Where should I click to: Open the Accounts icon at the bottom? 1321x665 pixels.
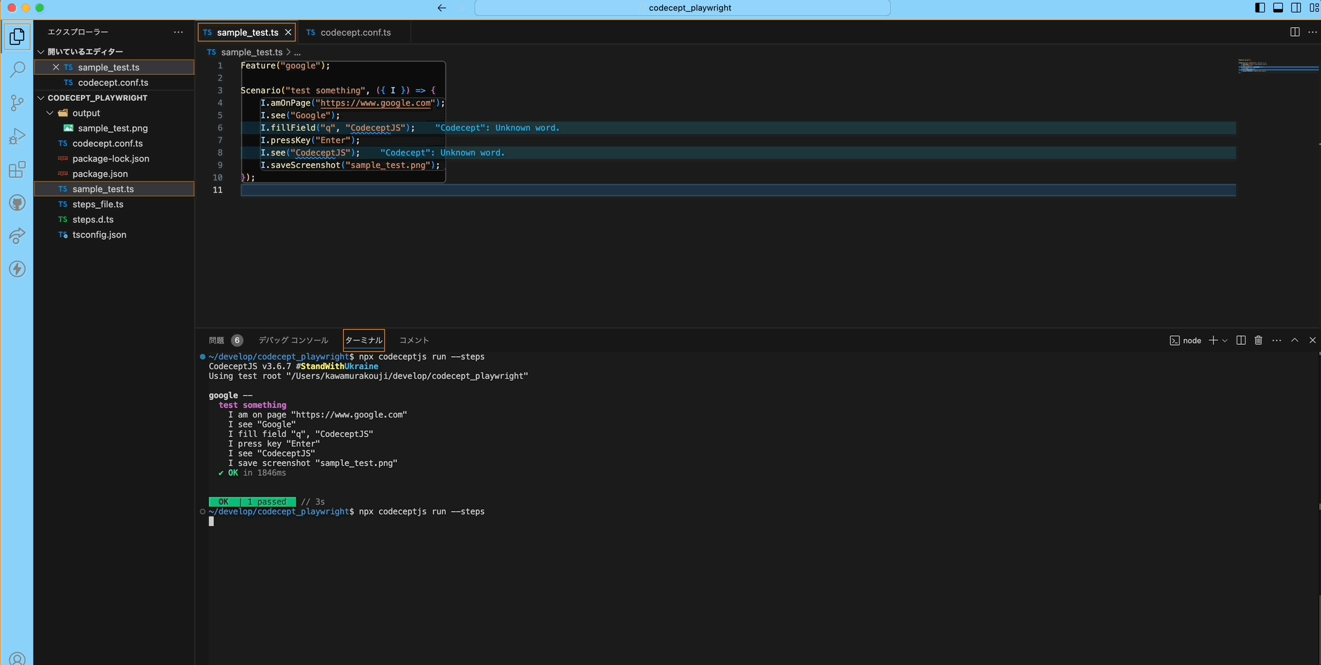coord(17,658)
